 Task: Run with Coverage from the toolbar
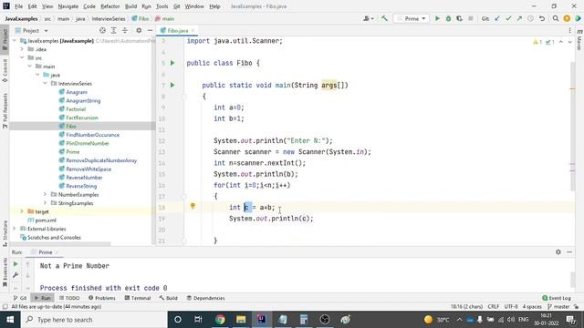pyautogui.click(x=460, y=18)
